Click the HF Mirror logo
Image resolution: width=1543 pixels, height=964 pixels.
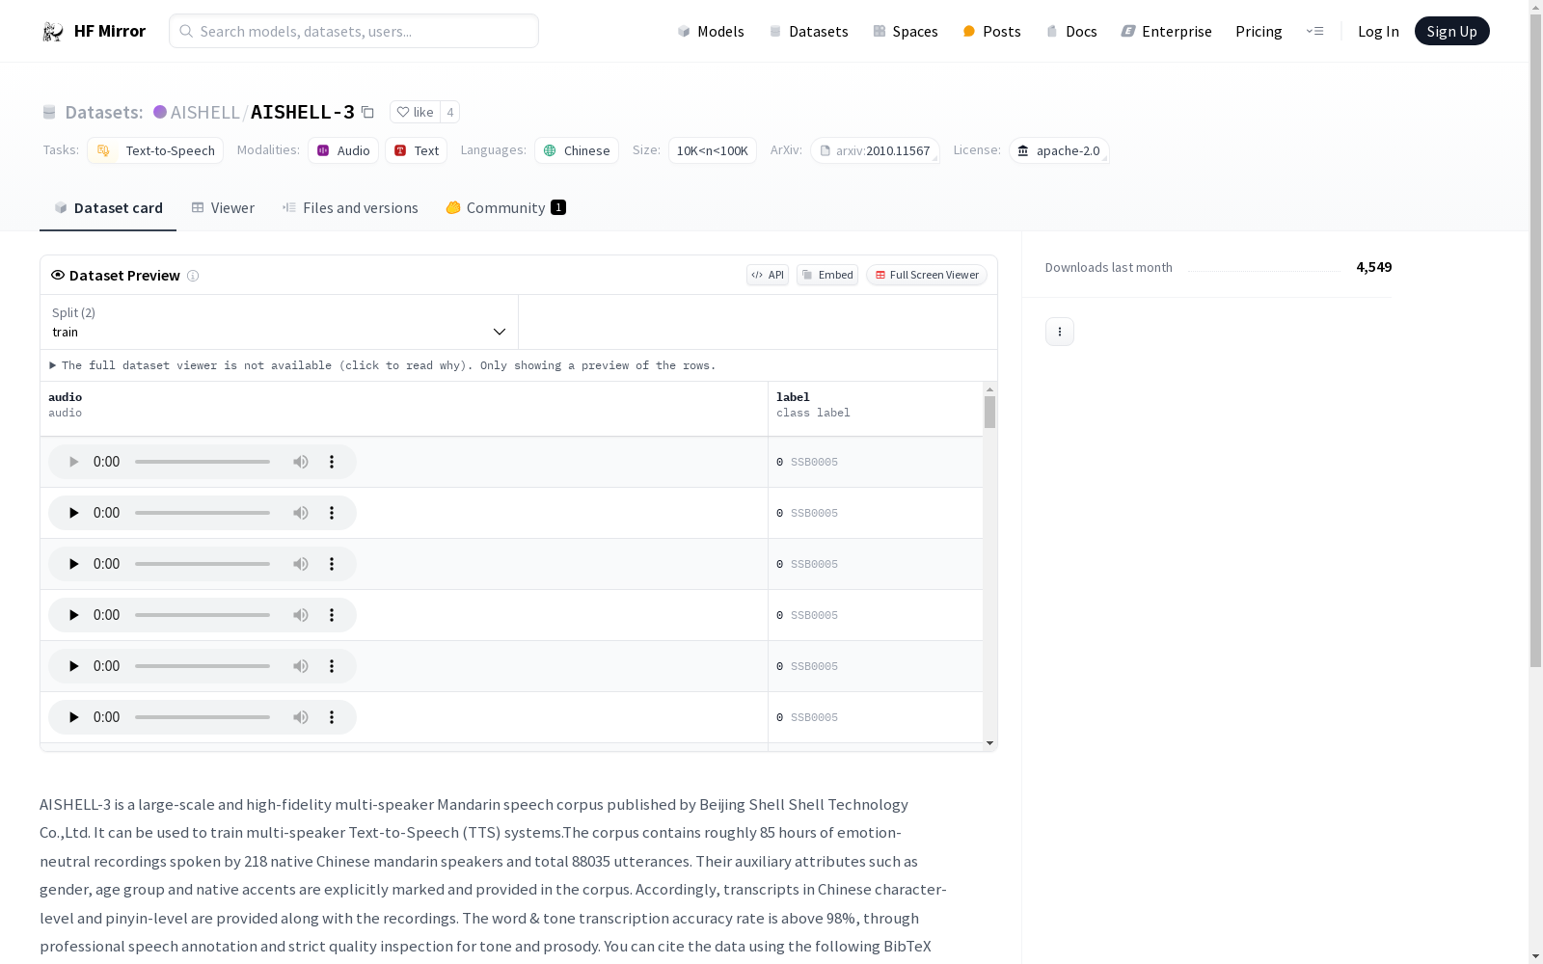click(x=94, y=31)
